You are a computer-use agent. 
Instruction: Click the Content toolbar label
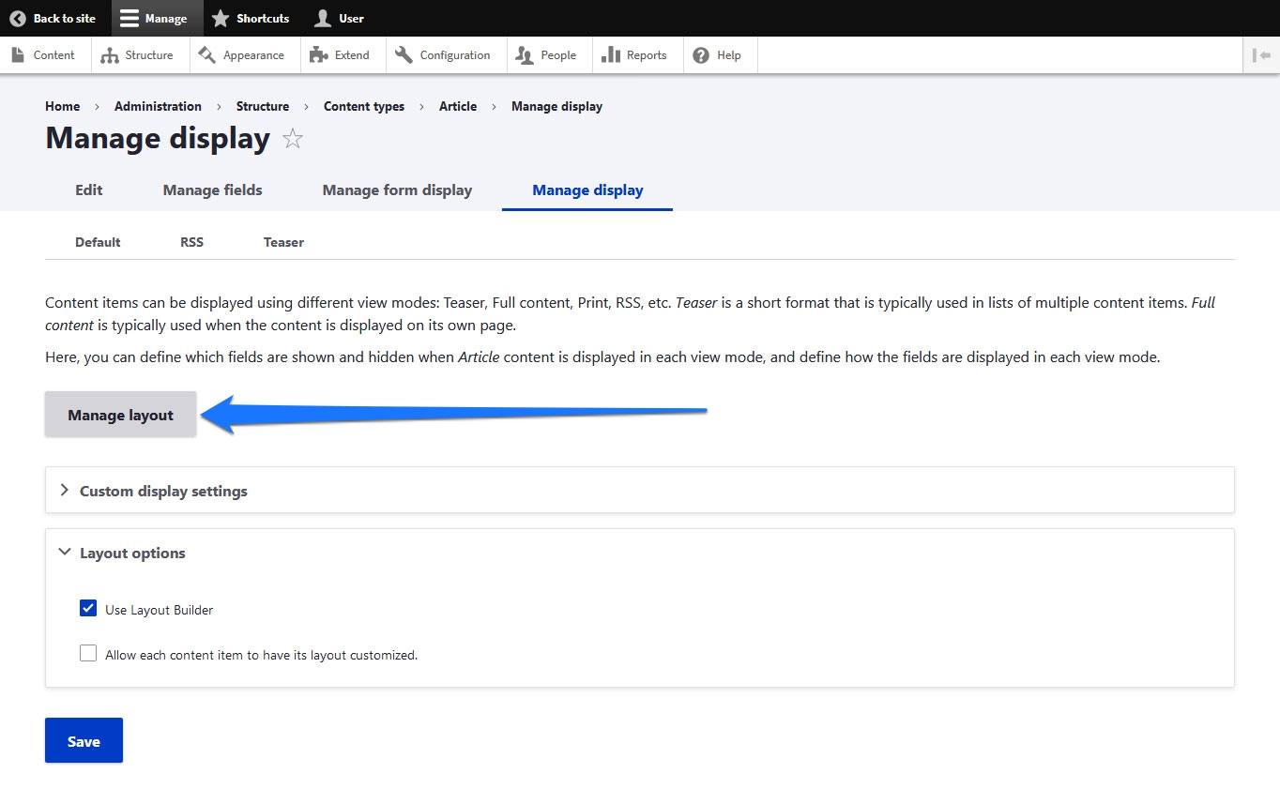pyautogui.click(x=54, y=55)
